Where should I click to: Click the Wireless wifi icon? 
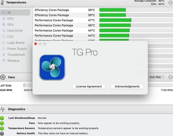4,61
